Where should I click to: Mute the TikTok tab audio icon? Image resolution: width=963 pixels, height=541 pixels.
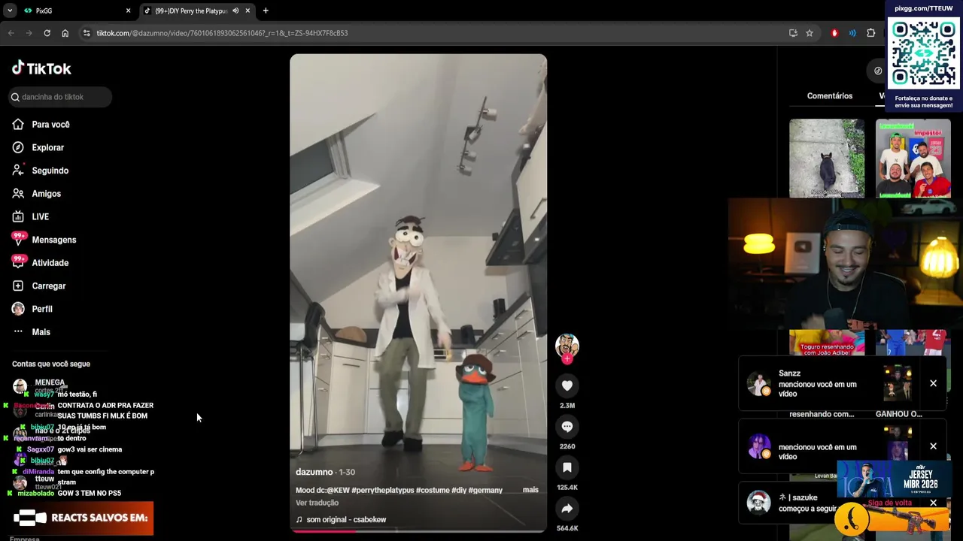pyautogui.click(x=235, y=11)
